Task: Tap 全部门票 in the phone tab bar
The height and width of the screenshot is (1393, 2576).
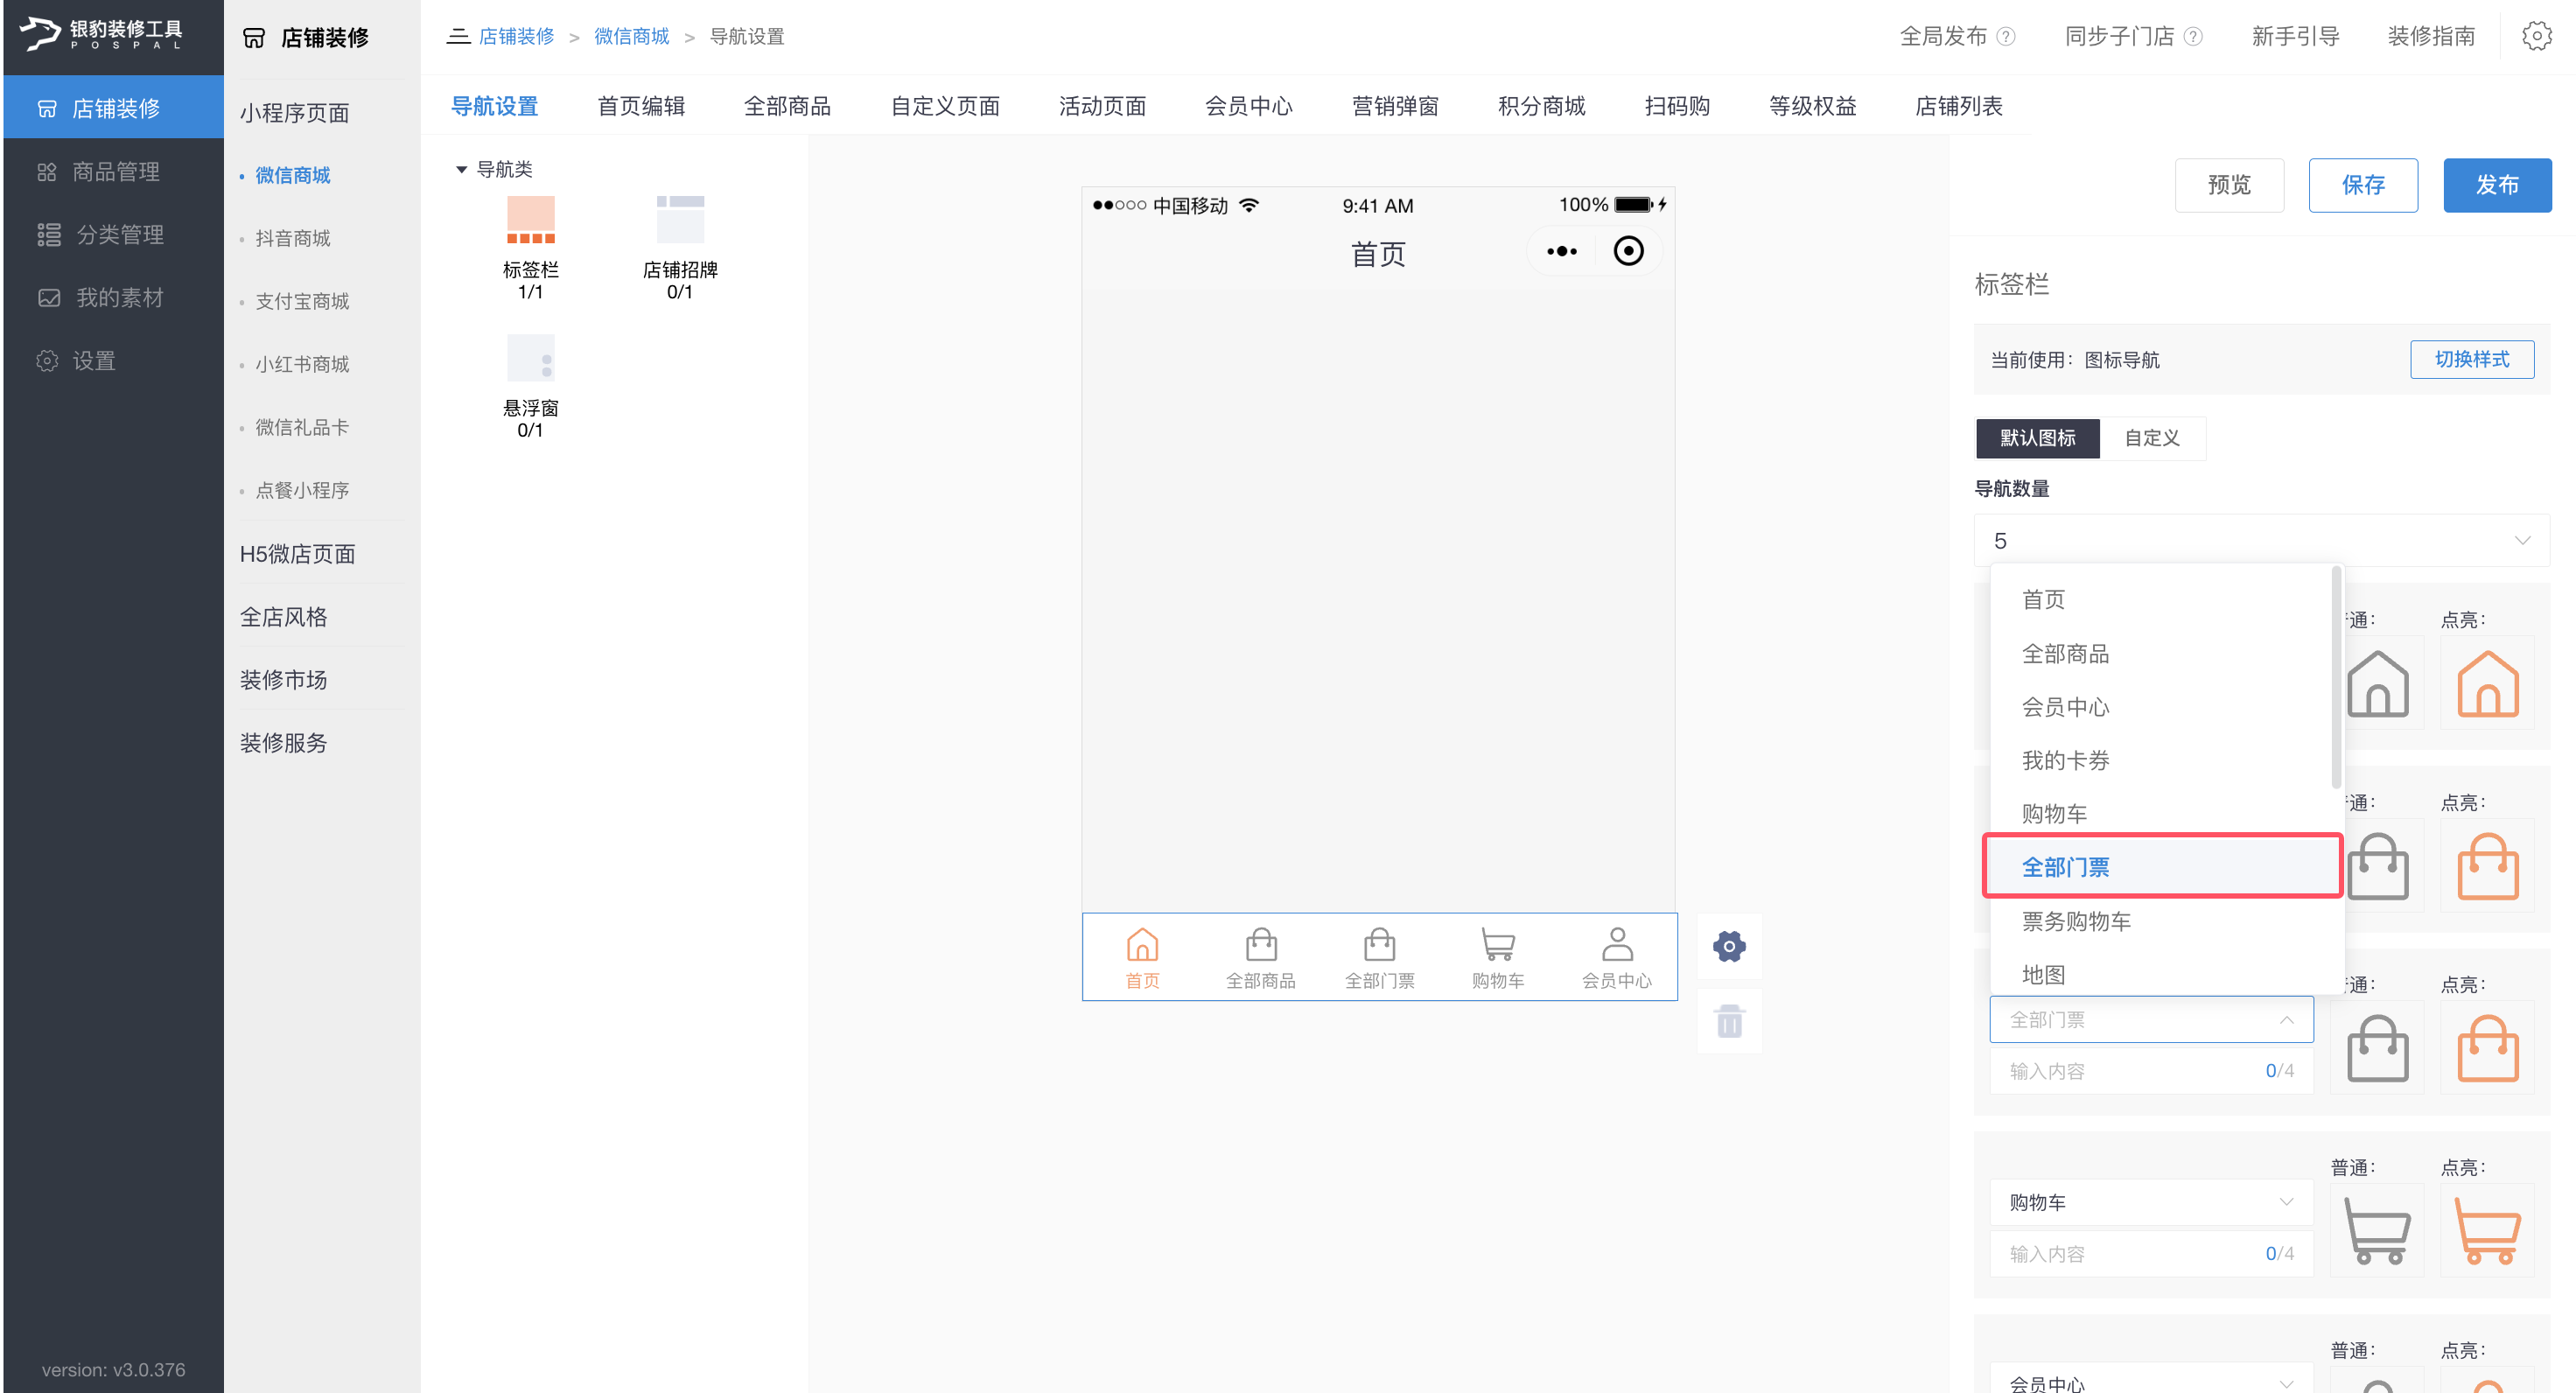Action: [1379, 958]
